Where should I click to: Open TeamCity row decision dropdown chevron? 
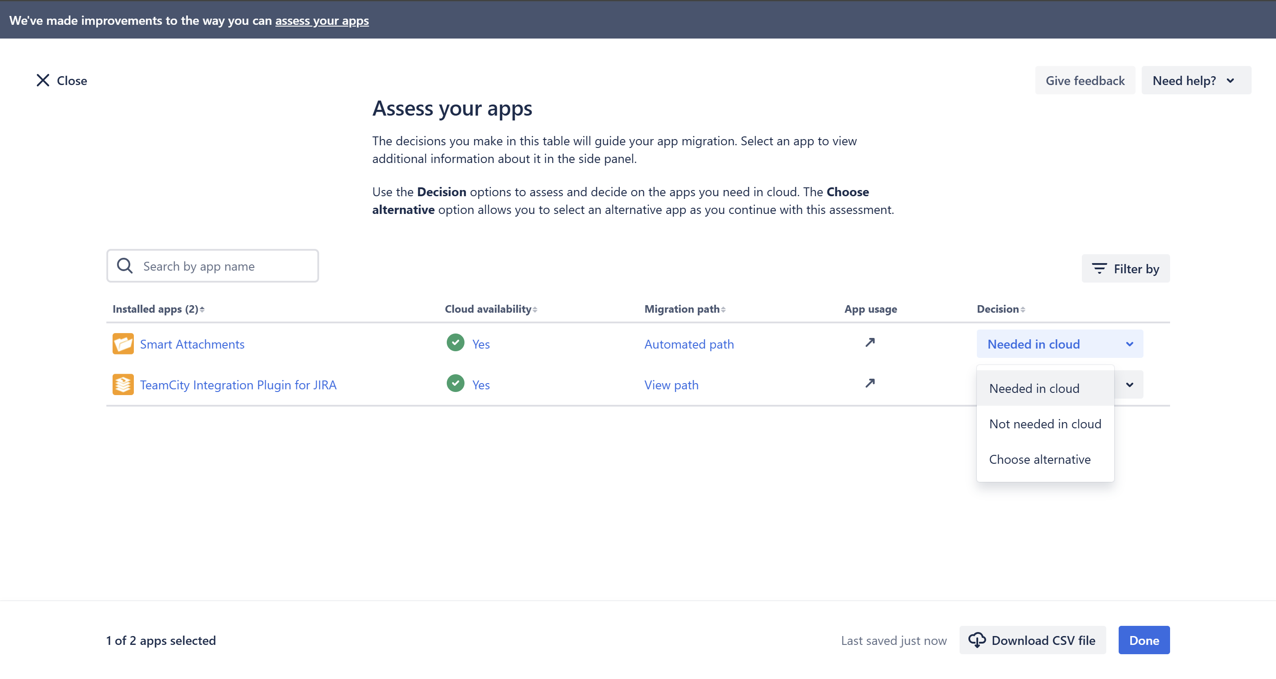(1129, 384)
